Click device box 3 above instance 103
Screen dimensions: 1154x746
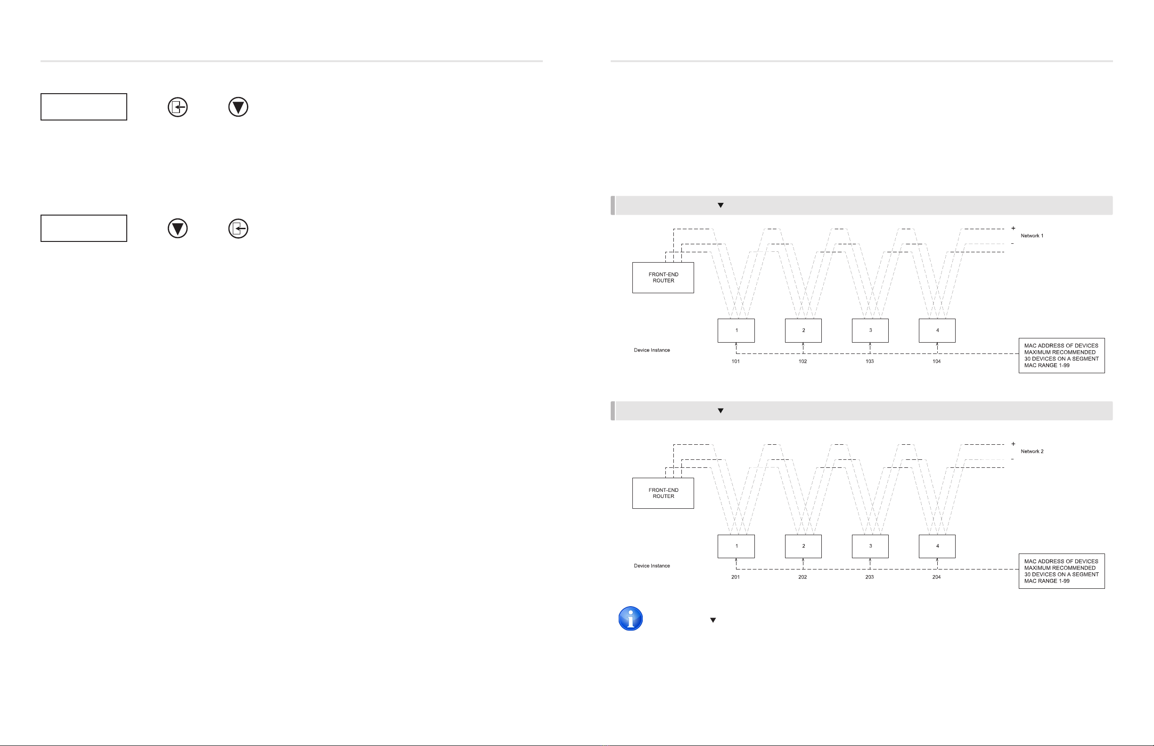point(870,330)
